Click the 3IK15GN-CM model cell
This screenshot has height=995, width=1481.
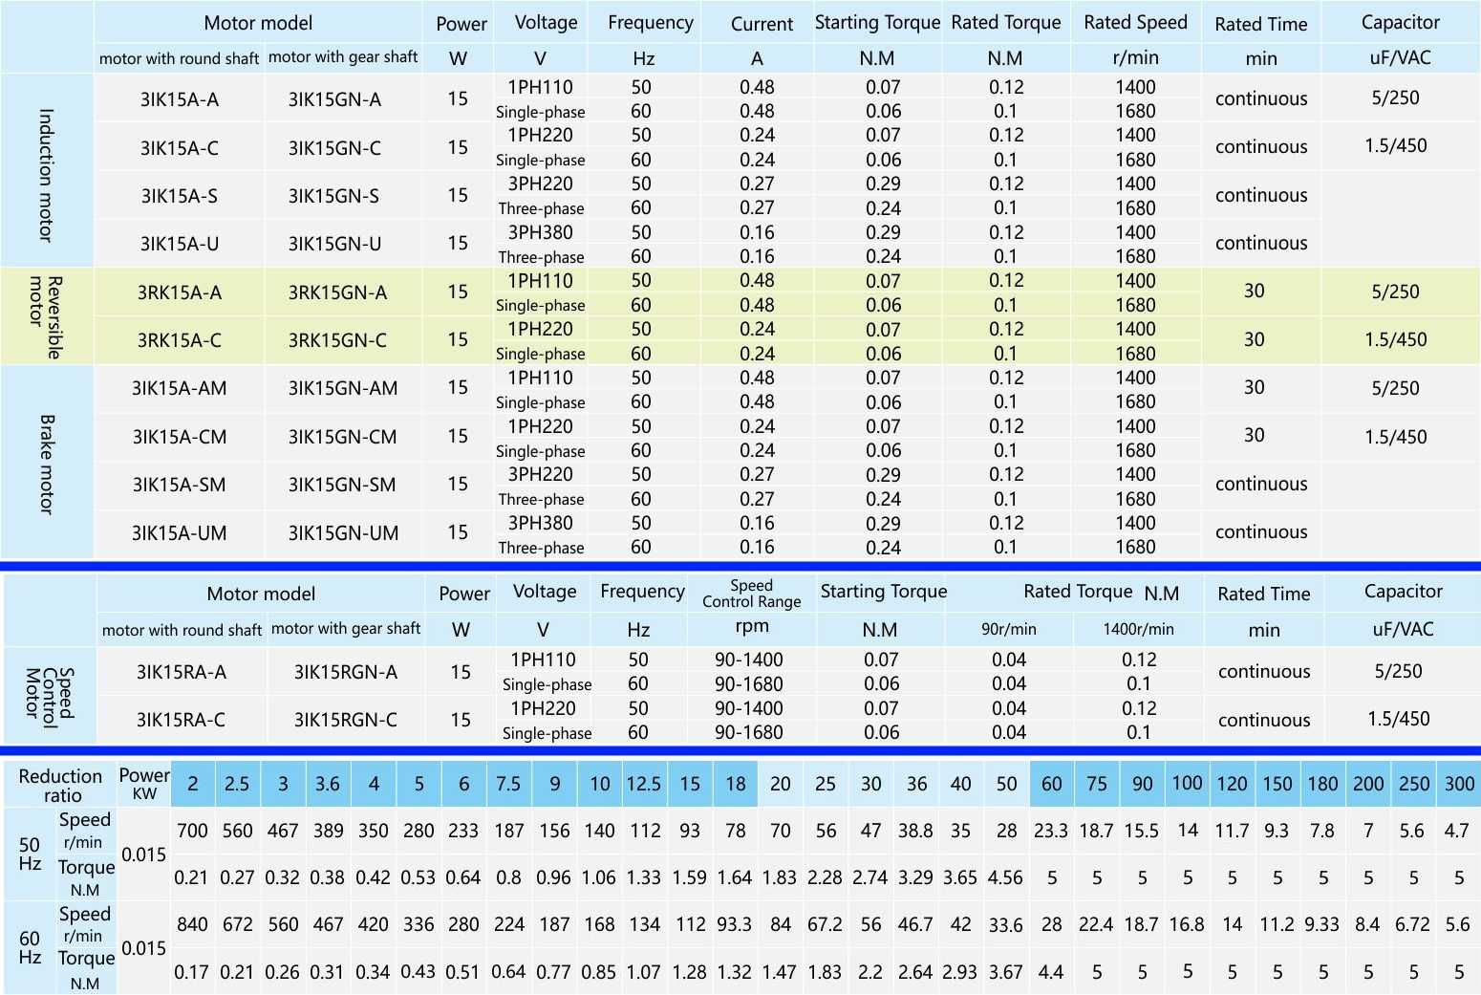[342, 437]
